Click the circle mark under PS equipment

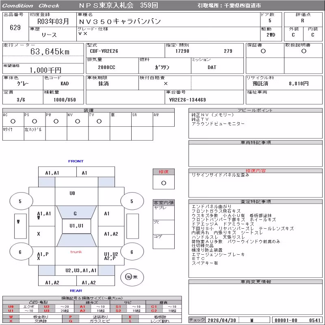[x=35, y=121]
